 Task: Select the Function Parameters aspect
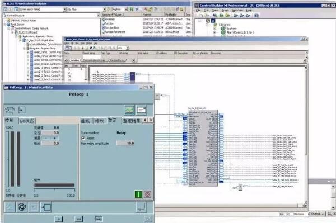tap(115, 32)
